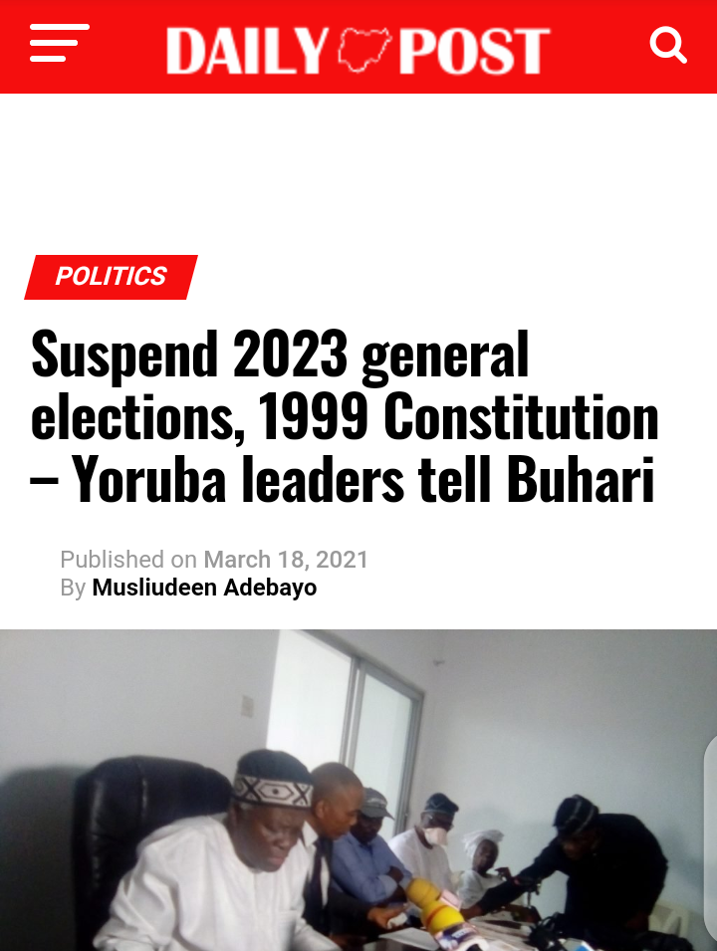Click the word POST in the logo
This screenshot has height=951, width=717.
474,51
